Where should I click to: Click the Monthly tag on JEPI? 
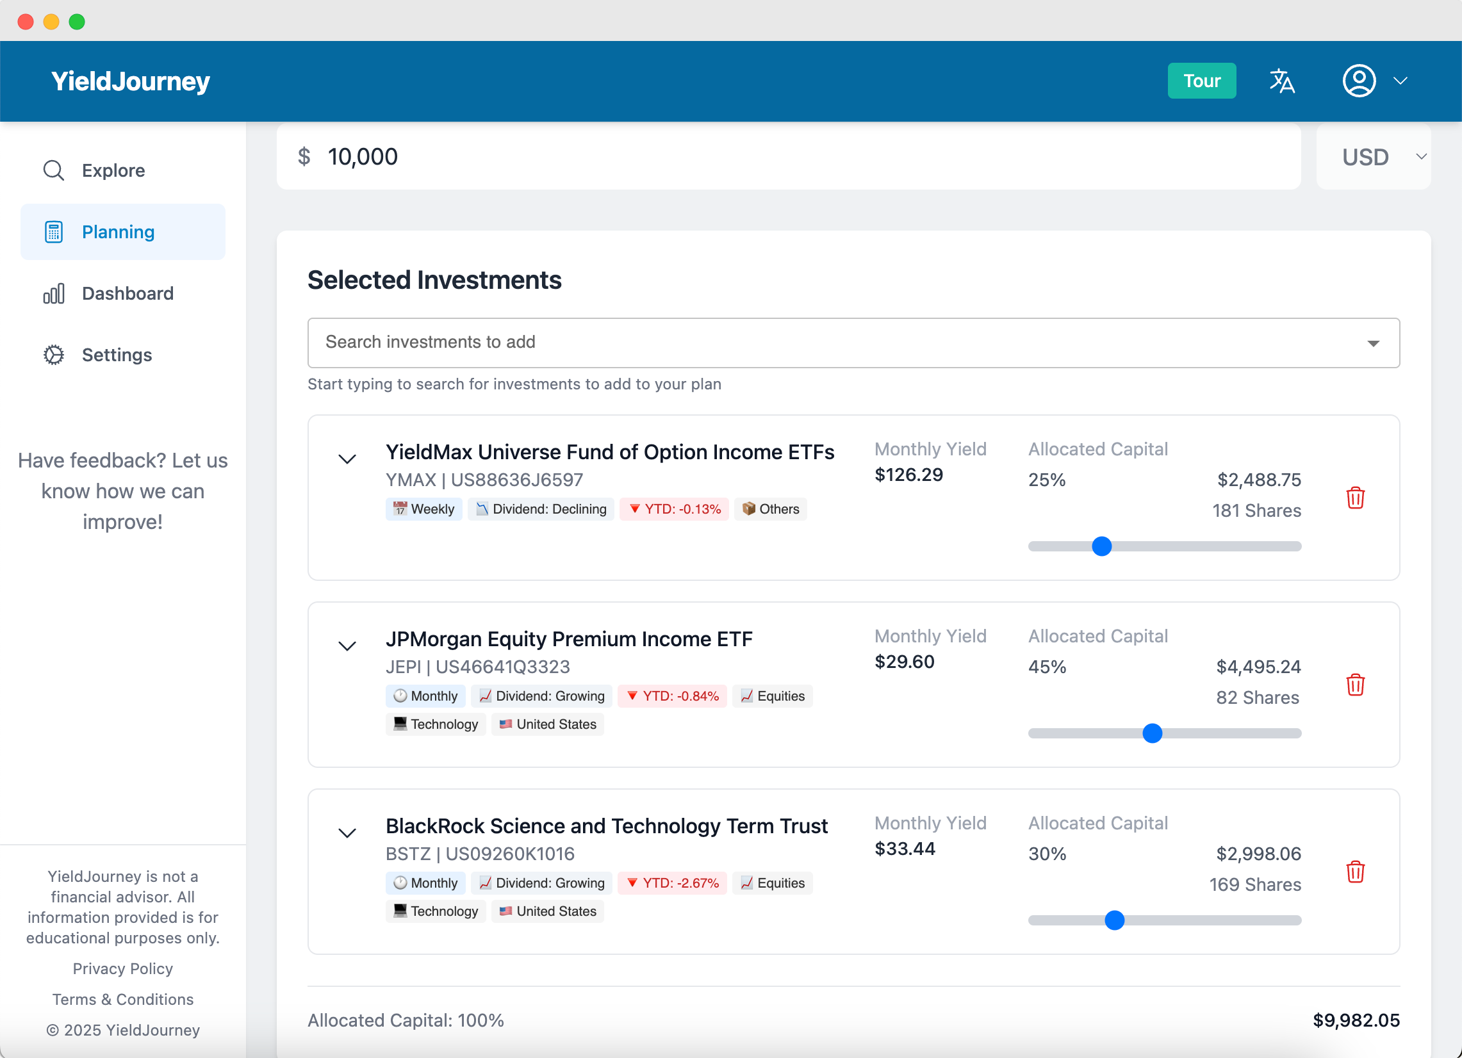coord(425,696)
